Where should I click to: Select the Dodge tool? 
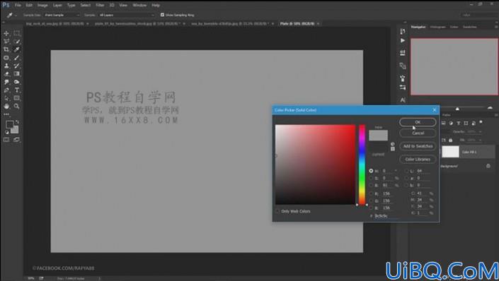point(16,82)
